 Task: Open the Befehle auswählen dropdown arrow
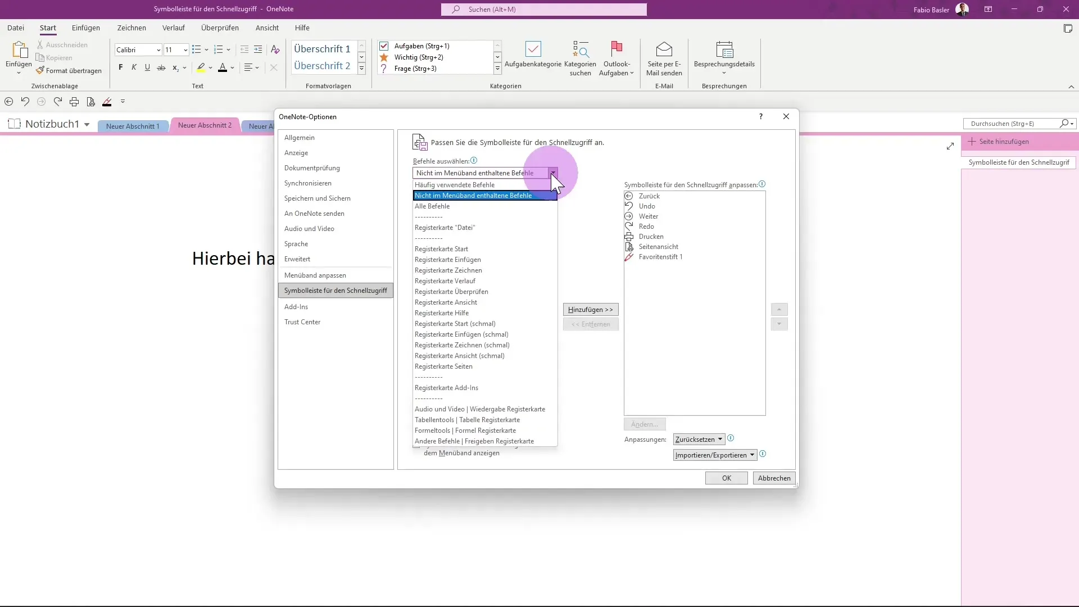(x=553, y=173)
